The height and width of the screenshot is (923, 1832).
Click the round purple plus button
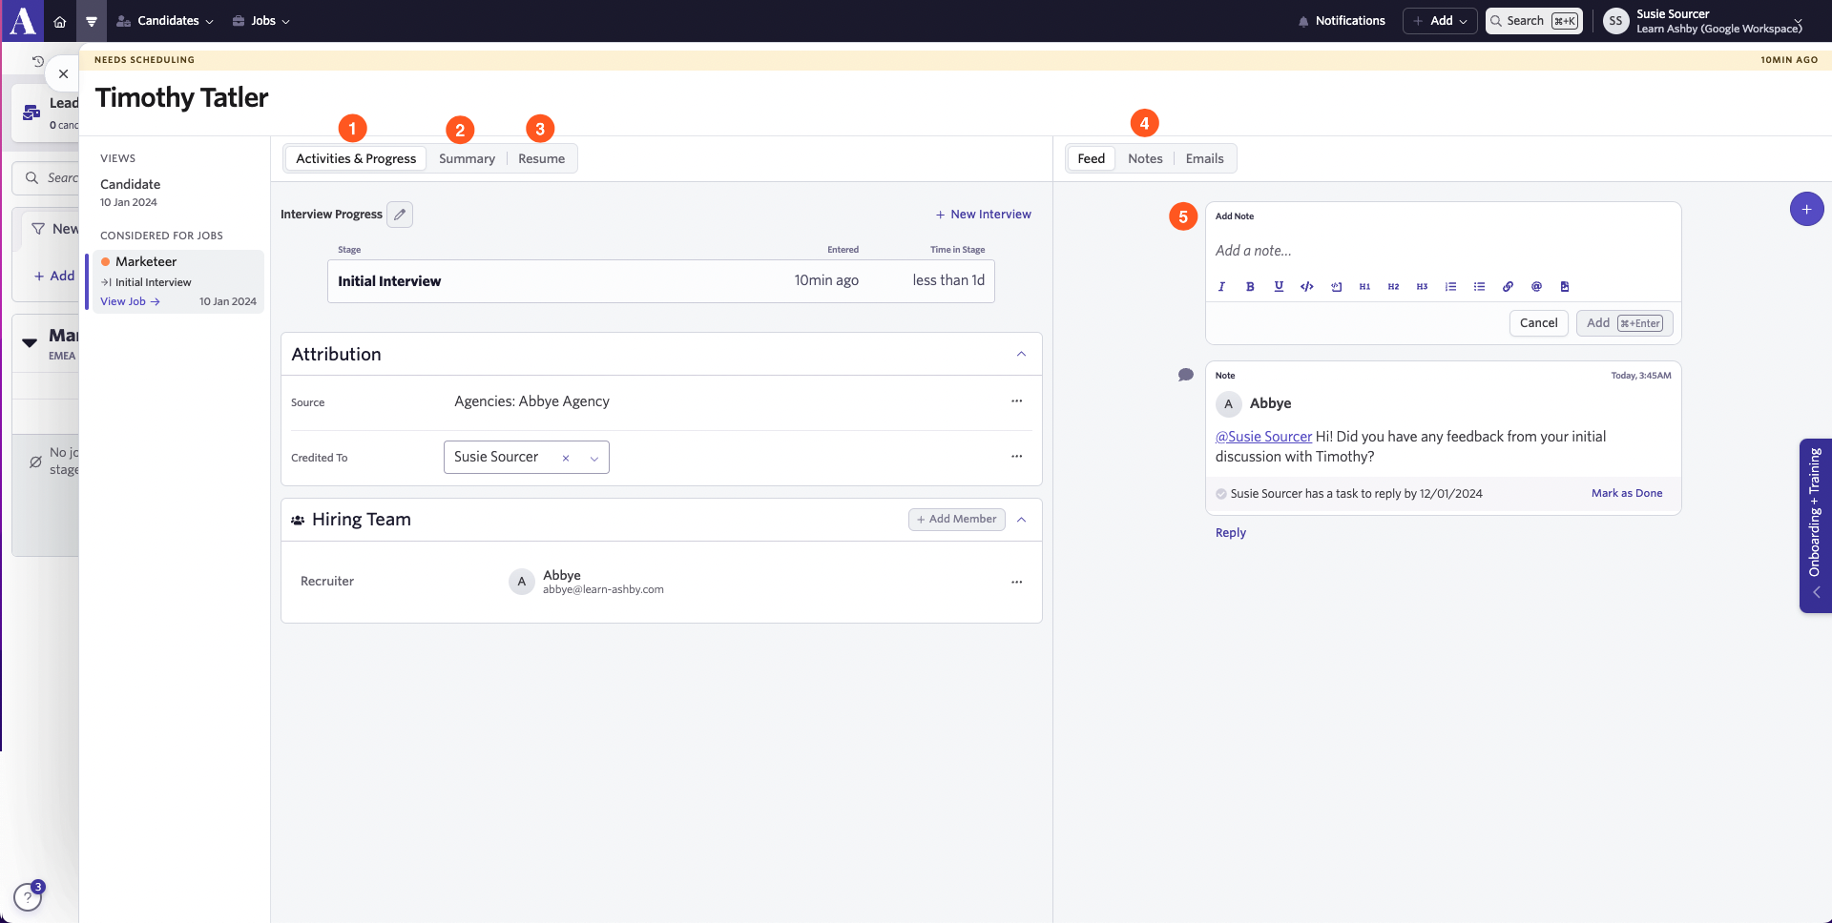1806,209
